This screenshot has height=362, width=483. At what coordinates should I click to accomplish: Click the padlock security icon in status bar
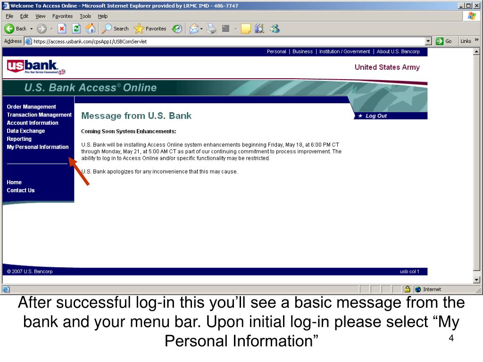(x=407, y=289)
